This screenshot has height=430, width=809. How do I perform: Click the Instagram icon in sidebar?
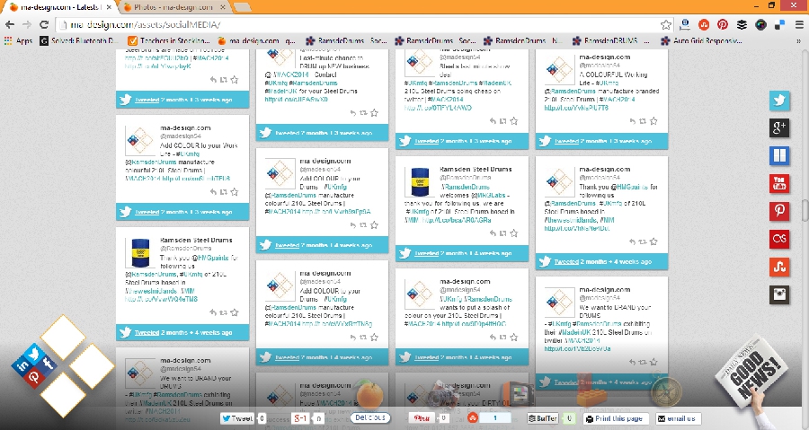tap(779, 294)
